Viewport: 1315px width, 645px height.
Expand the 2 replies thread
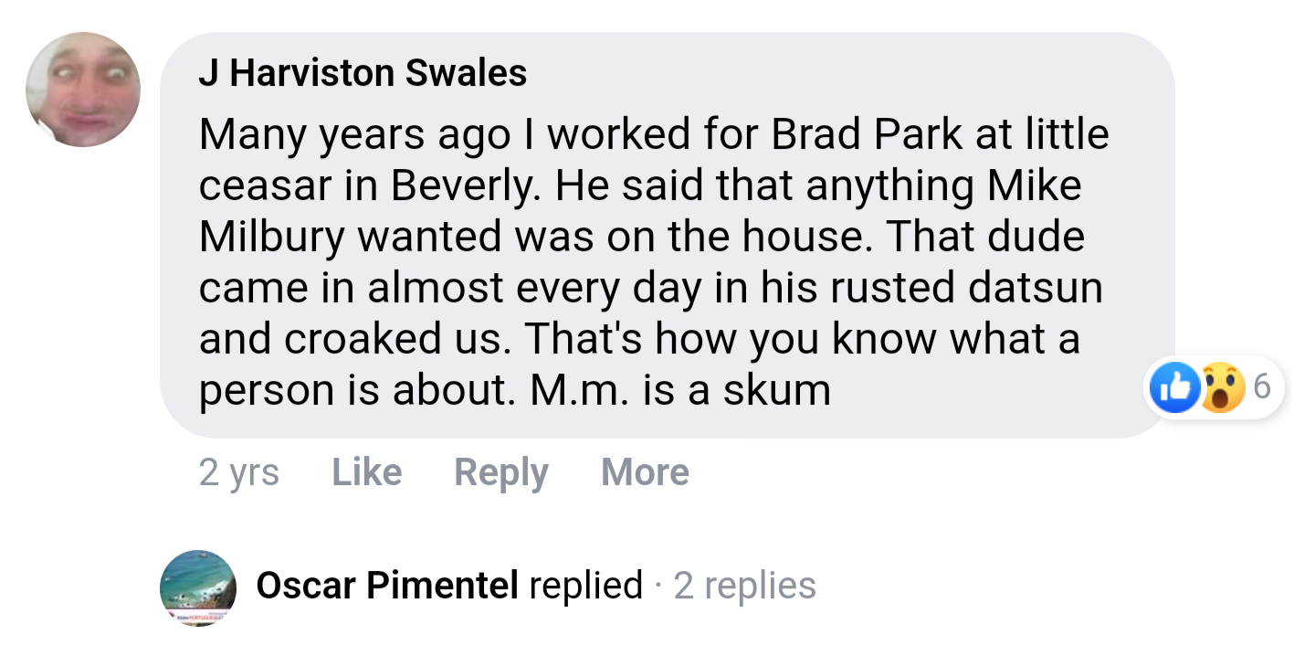pos(744,586)
